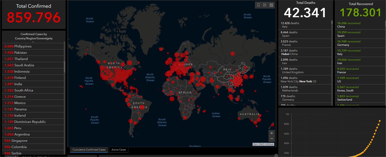
Task: Click France with 3.523 deaths
Action: point(305,43)
